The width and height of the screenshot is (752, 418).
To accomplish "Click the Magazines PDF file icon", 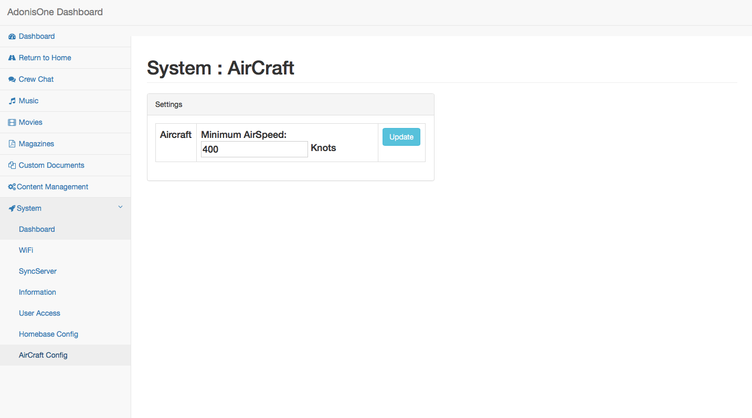I will (x=12, y=144).
